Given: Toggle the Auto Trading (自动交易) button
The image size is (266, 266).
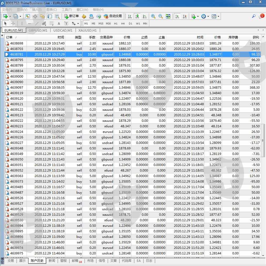Looking at the screenshot, I should pos(113,16).
